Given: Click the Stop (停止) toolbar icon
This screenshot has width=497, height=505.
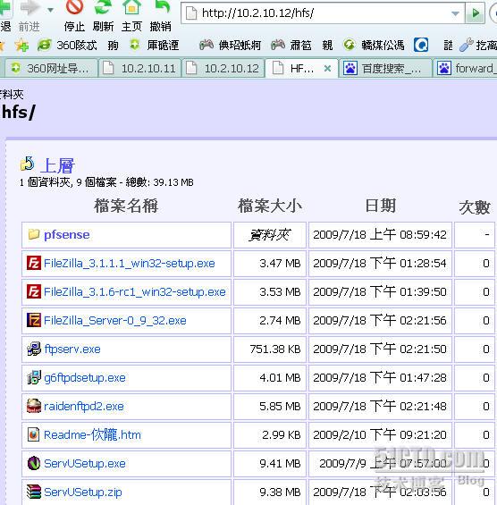Looking at the screenshot, I should tap(74, 7).
